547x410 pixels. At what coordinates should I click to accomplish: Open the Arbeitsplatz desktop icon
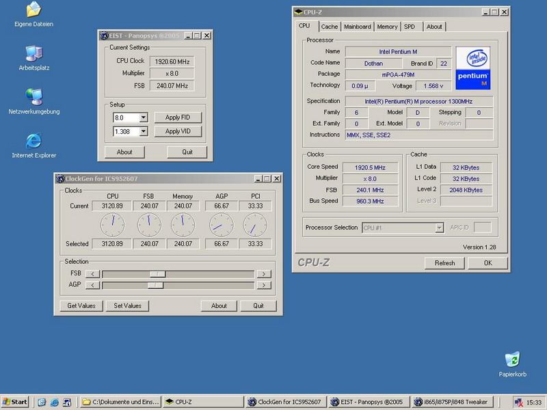[x=33, y=55]
